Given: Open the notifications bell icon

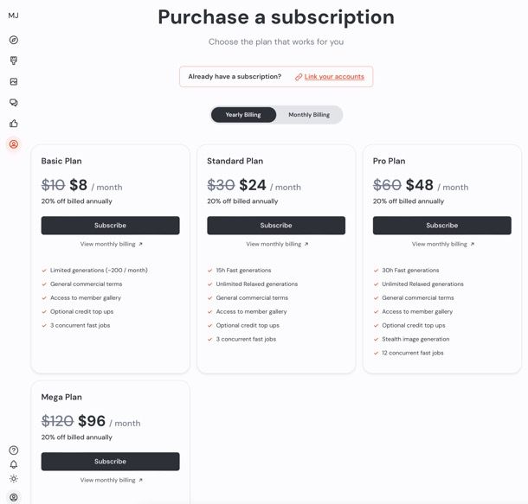Looking at the screenshot, I should pos(14,464).
